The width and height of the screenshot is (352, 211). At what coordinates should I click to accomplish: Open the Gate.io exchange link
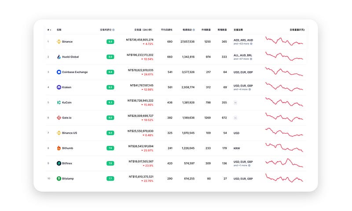tap(67, 118)
